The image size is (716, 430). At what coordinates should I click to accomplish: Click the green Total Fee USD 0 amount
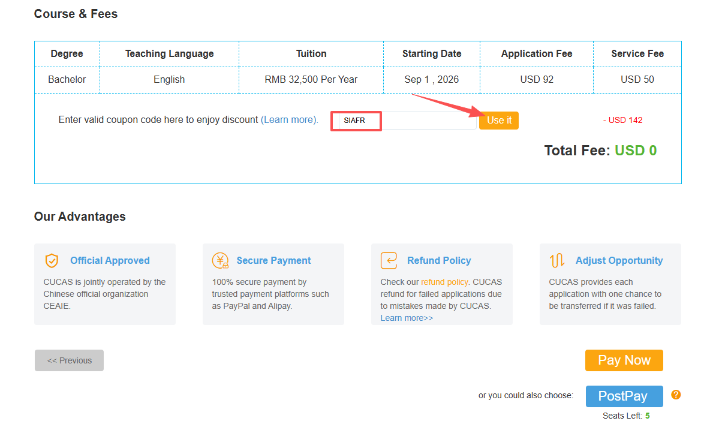(635, 151)
